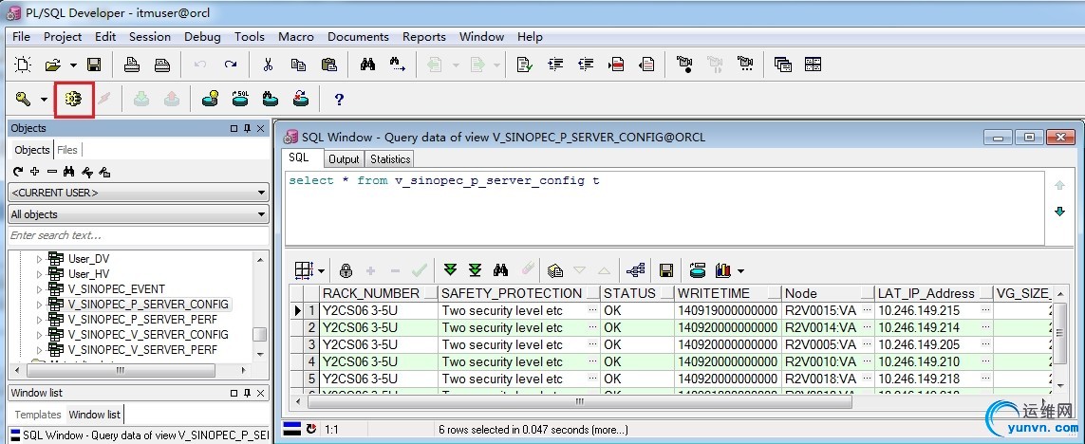This screenshot has height=444, width=1085.
Task: Switch to the Templates tab
Action: [x=38, y=415]
